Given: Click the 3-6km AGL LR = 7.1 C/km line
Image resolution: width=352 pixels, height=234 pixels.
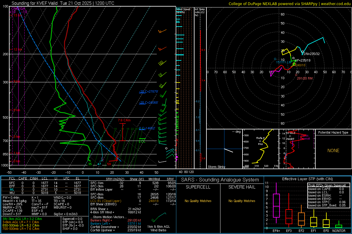Looking at the screenshot, I should click(x=21, y=222).
